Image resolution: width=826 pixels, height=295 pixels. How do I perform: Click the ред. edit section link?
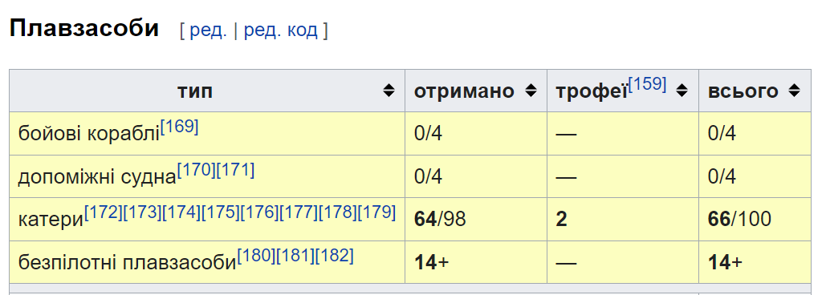click(208, 30)
